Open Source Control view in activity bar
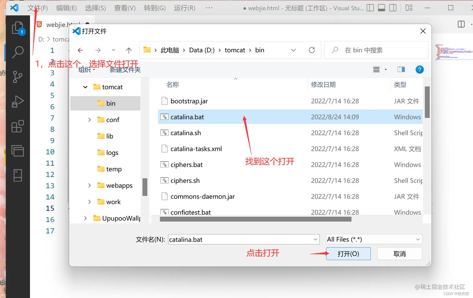This screenshot has width=473, height=298. pyautogui.click(x=18, y=76)
